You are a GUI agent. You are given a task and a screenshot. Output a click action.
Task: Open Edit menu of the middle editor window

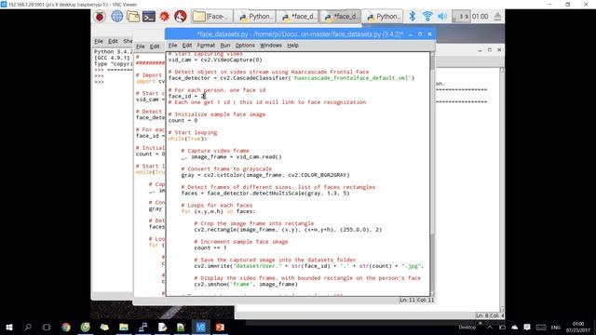pos(155,47)
